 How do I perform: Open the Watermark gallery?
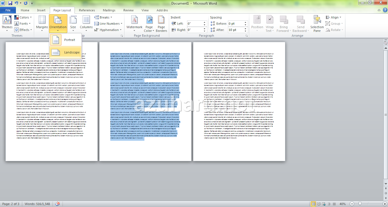[x=134, y=23]
